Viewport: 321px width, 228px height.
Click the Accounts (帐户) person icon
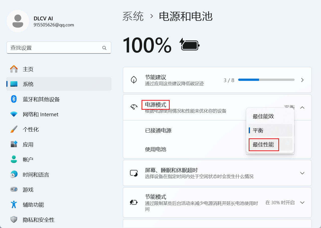click(14, 159)
